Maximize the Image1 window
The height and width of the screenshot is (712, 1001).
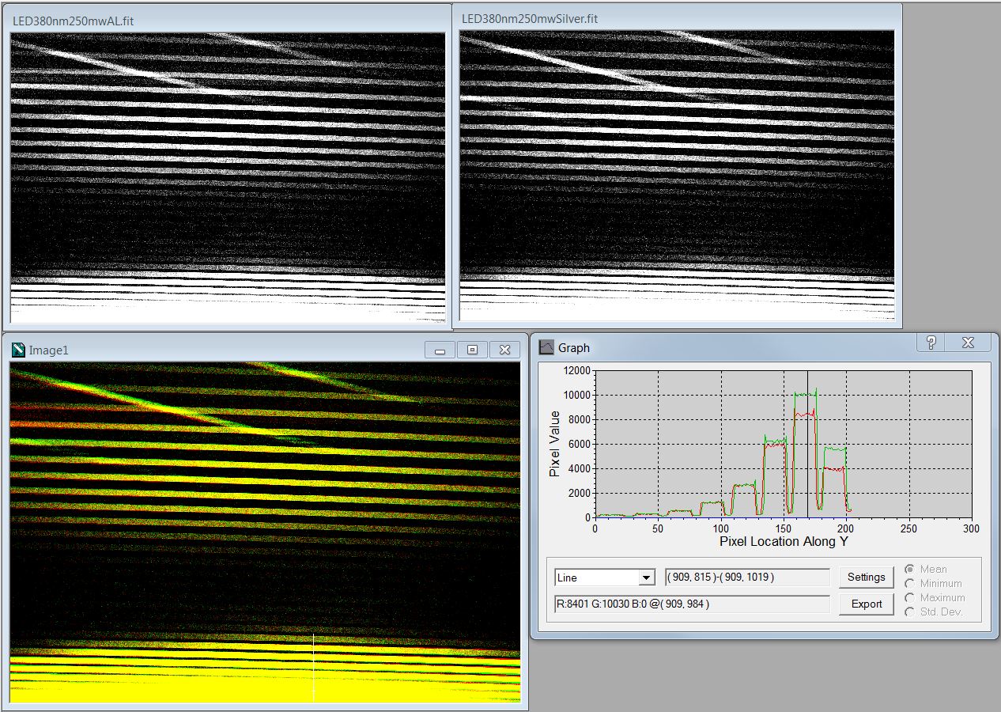click(472, 350)
